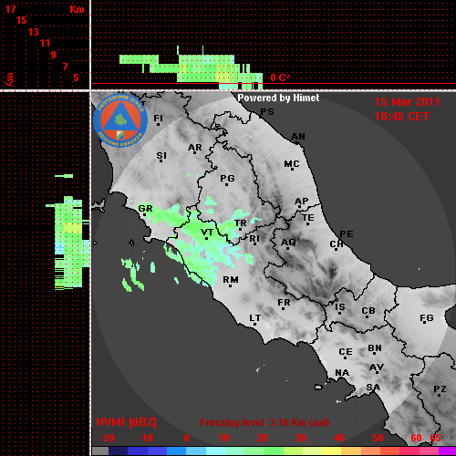Click the CH city label
This screenshot has height=456, width=456.
337,244
